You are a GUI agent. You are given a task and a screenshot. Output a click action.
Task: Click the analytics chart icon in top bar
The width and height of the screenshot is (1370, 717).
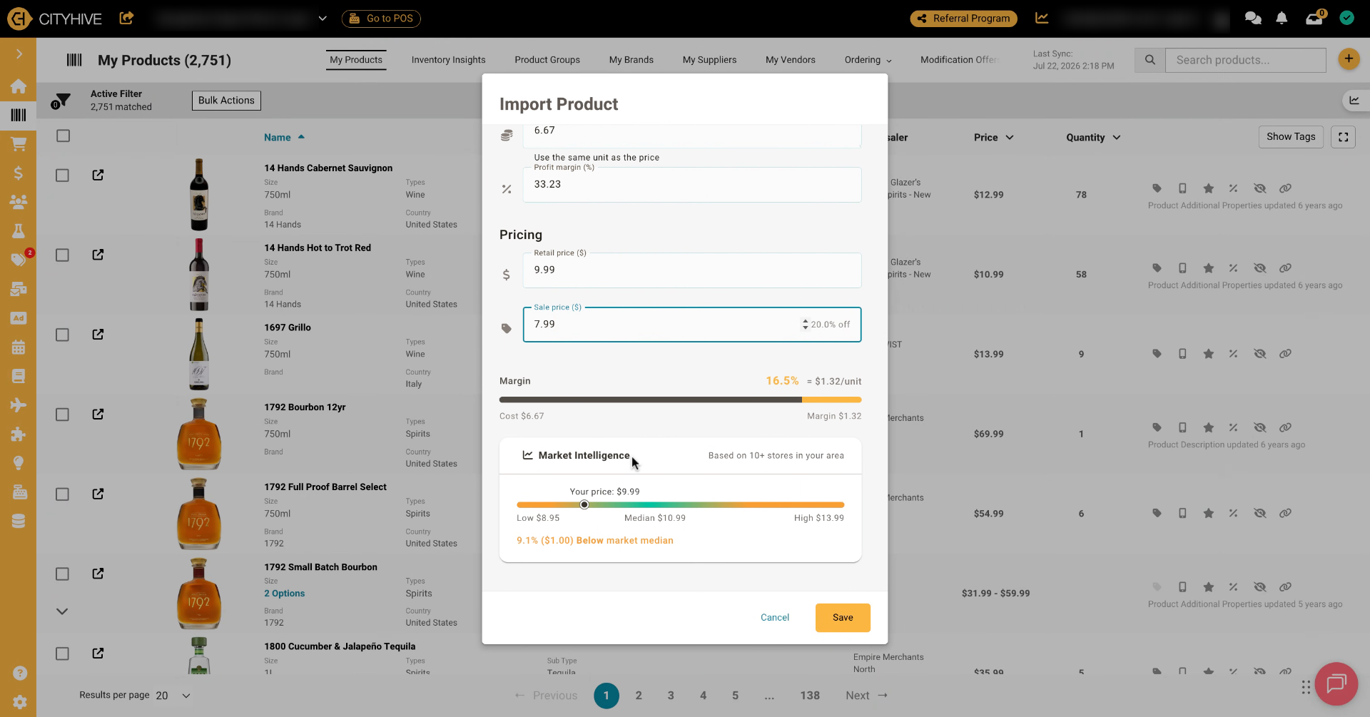click(x=1042, y=19)
